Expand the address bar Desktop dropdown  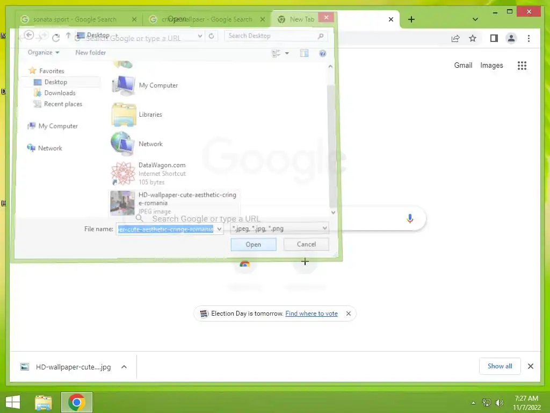200,36
